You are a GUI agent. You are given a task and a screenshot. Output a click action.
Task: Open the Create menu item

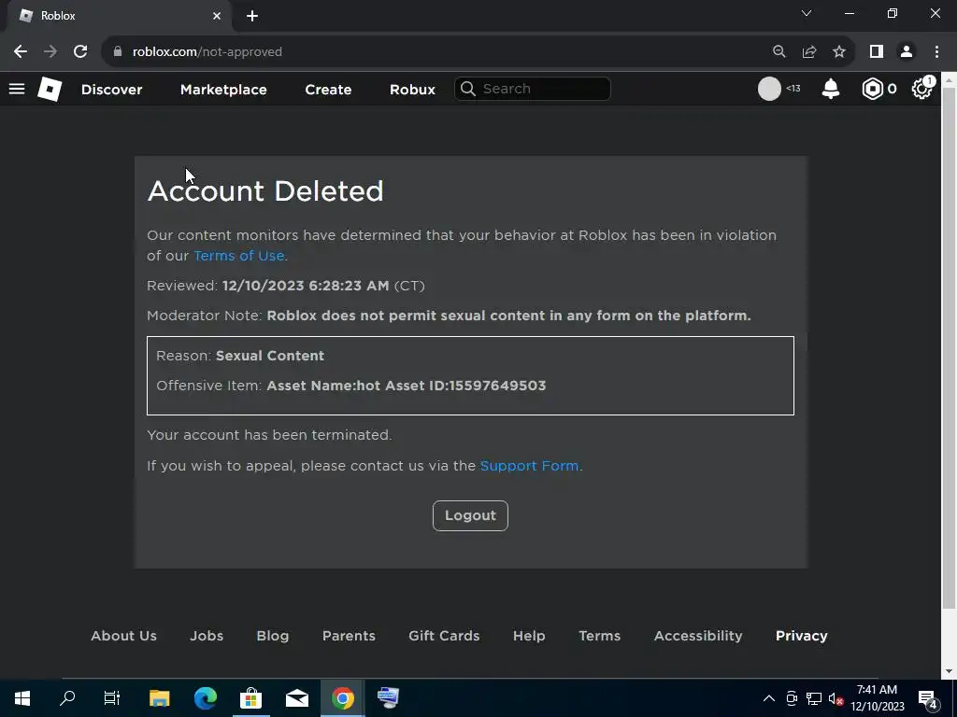point(328,89)
